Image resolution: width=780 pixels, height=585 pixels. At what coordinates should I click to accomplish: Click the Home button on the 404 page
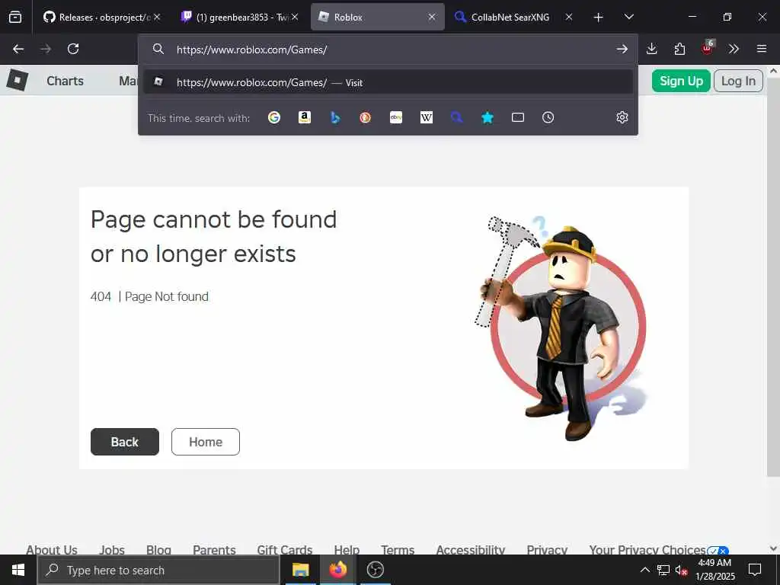pos(206,442)
